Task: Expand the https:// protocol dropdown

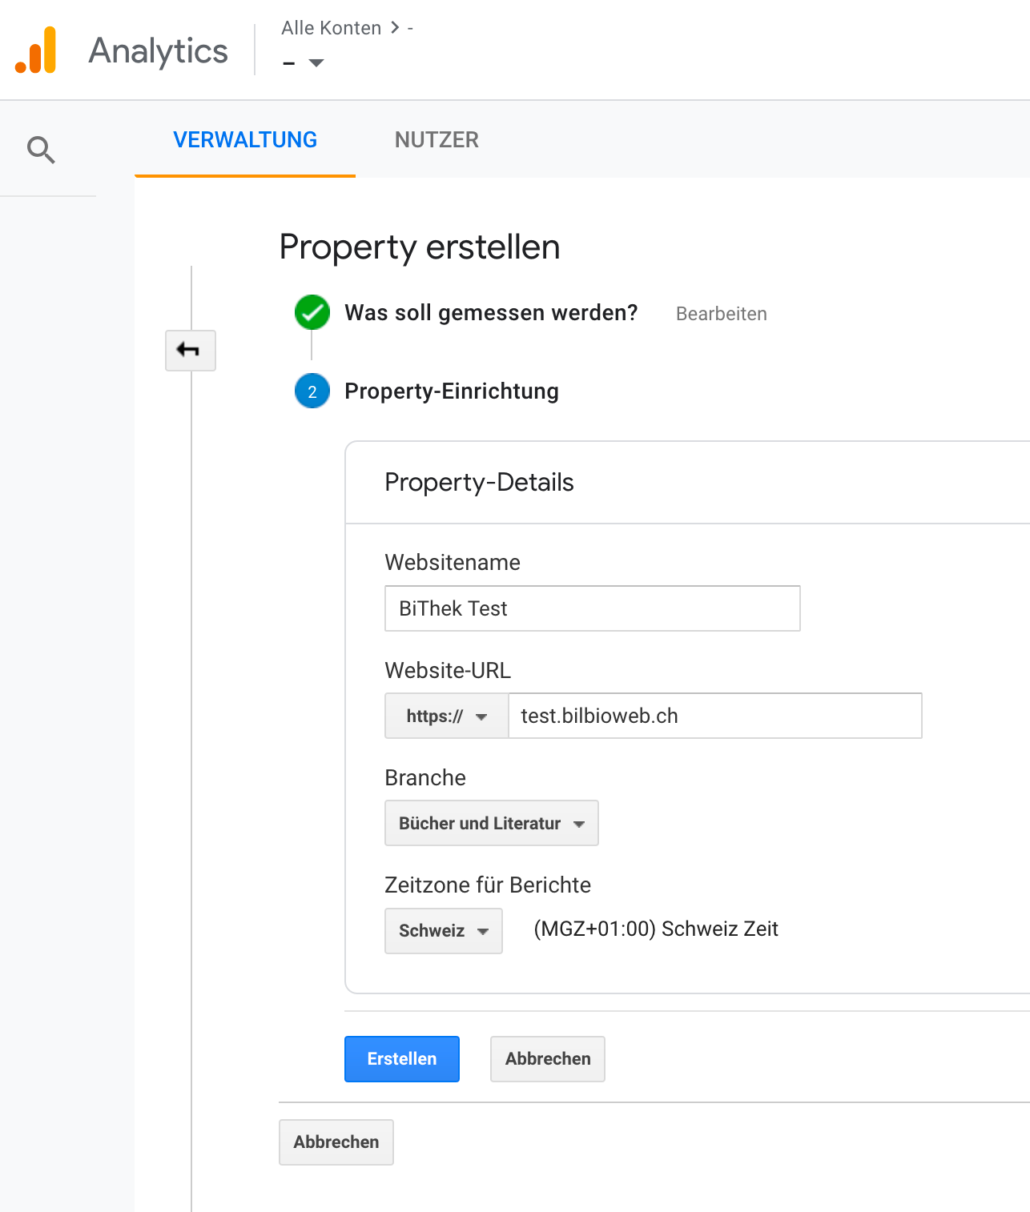Action: point(446,716)
